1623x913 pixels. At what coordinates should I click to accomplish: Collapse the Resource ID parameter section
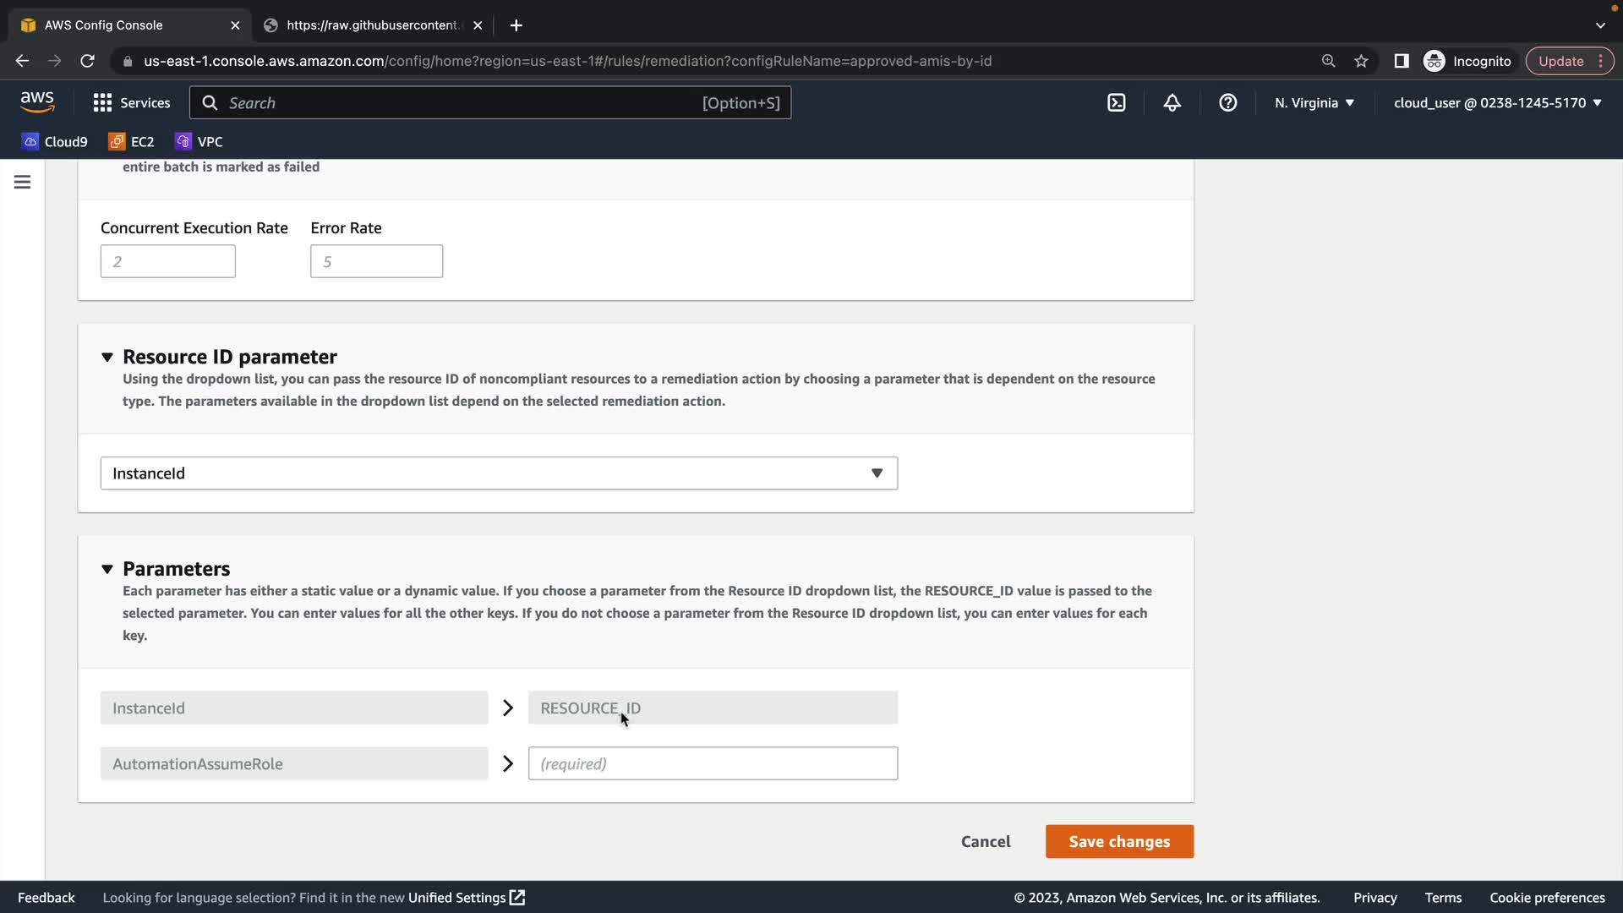[x=107, y=357]
